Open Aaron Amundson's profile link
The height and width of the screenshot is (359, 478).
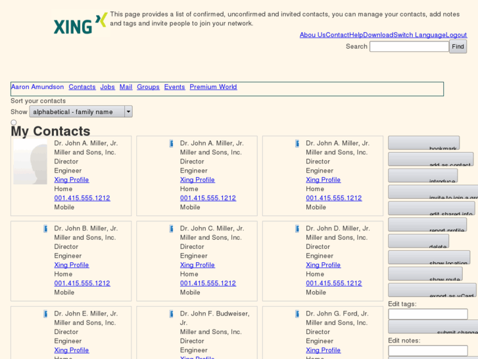pyautogui.click(x=37, y=87)
